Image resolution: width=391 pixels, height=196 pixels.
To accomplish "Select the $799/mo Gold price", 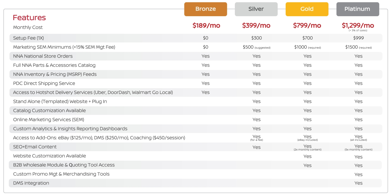I will 307,25.
